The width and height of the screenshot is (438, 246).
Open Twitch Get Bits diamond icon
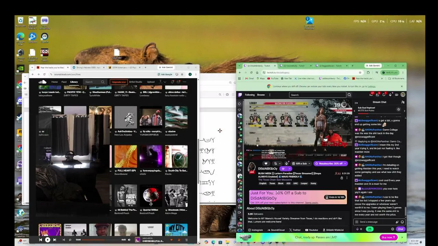click(x=390, y=95)
